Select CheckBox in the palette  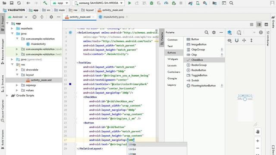[204, 60]
